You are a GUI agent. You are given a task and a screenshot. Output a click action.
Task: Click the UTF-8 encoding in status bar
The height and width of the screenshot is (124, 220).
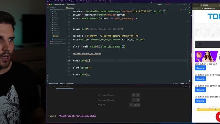[177, 83]
